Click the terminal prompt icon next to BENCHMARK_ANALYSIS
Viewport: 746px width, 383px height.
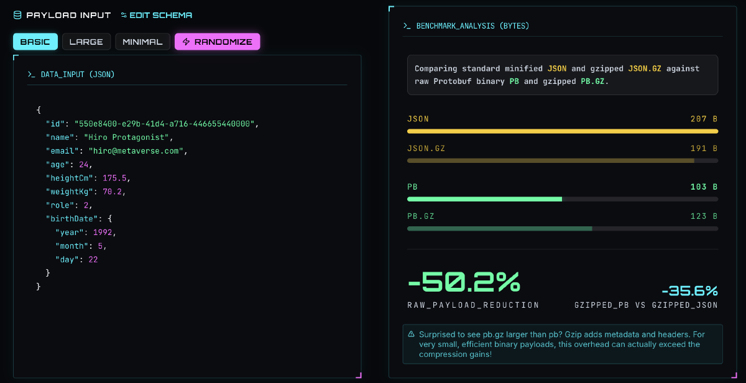click(x=407, y=26)
